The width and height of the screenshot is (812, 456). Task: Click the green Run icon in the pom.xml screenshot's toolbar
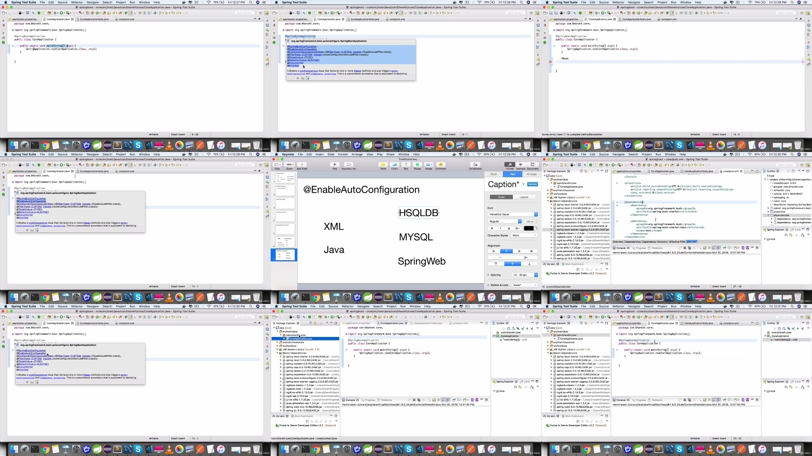click(613, 165)
